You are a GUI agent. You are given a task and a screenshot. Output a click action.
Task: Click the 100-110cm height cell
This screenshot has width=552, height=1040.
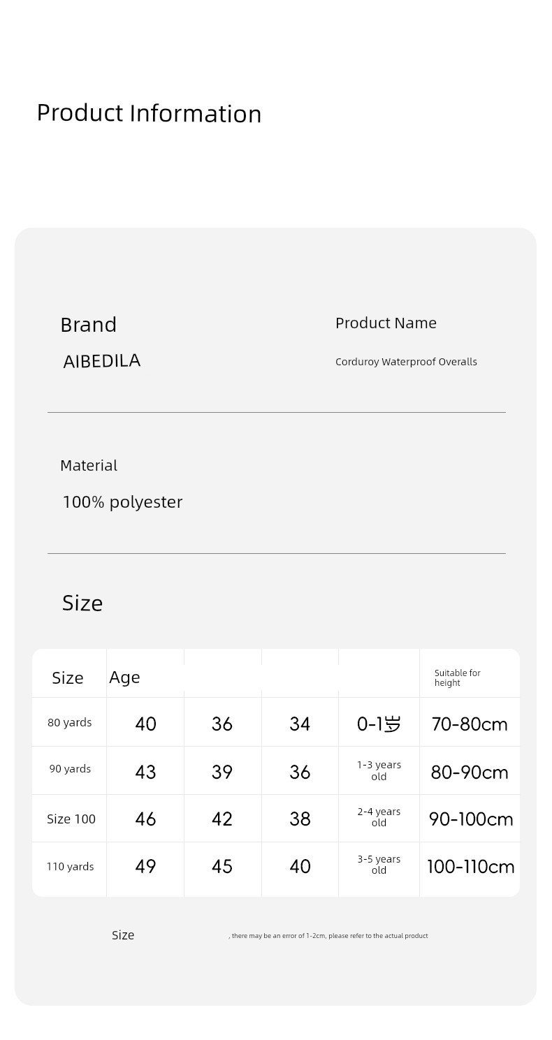(x=471, y=867)
